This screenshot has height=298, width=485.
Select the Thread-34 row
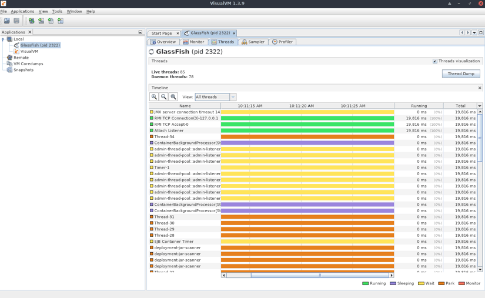tap(313, 136)
